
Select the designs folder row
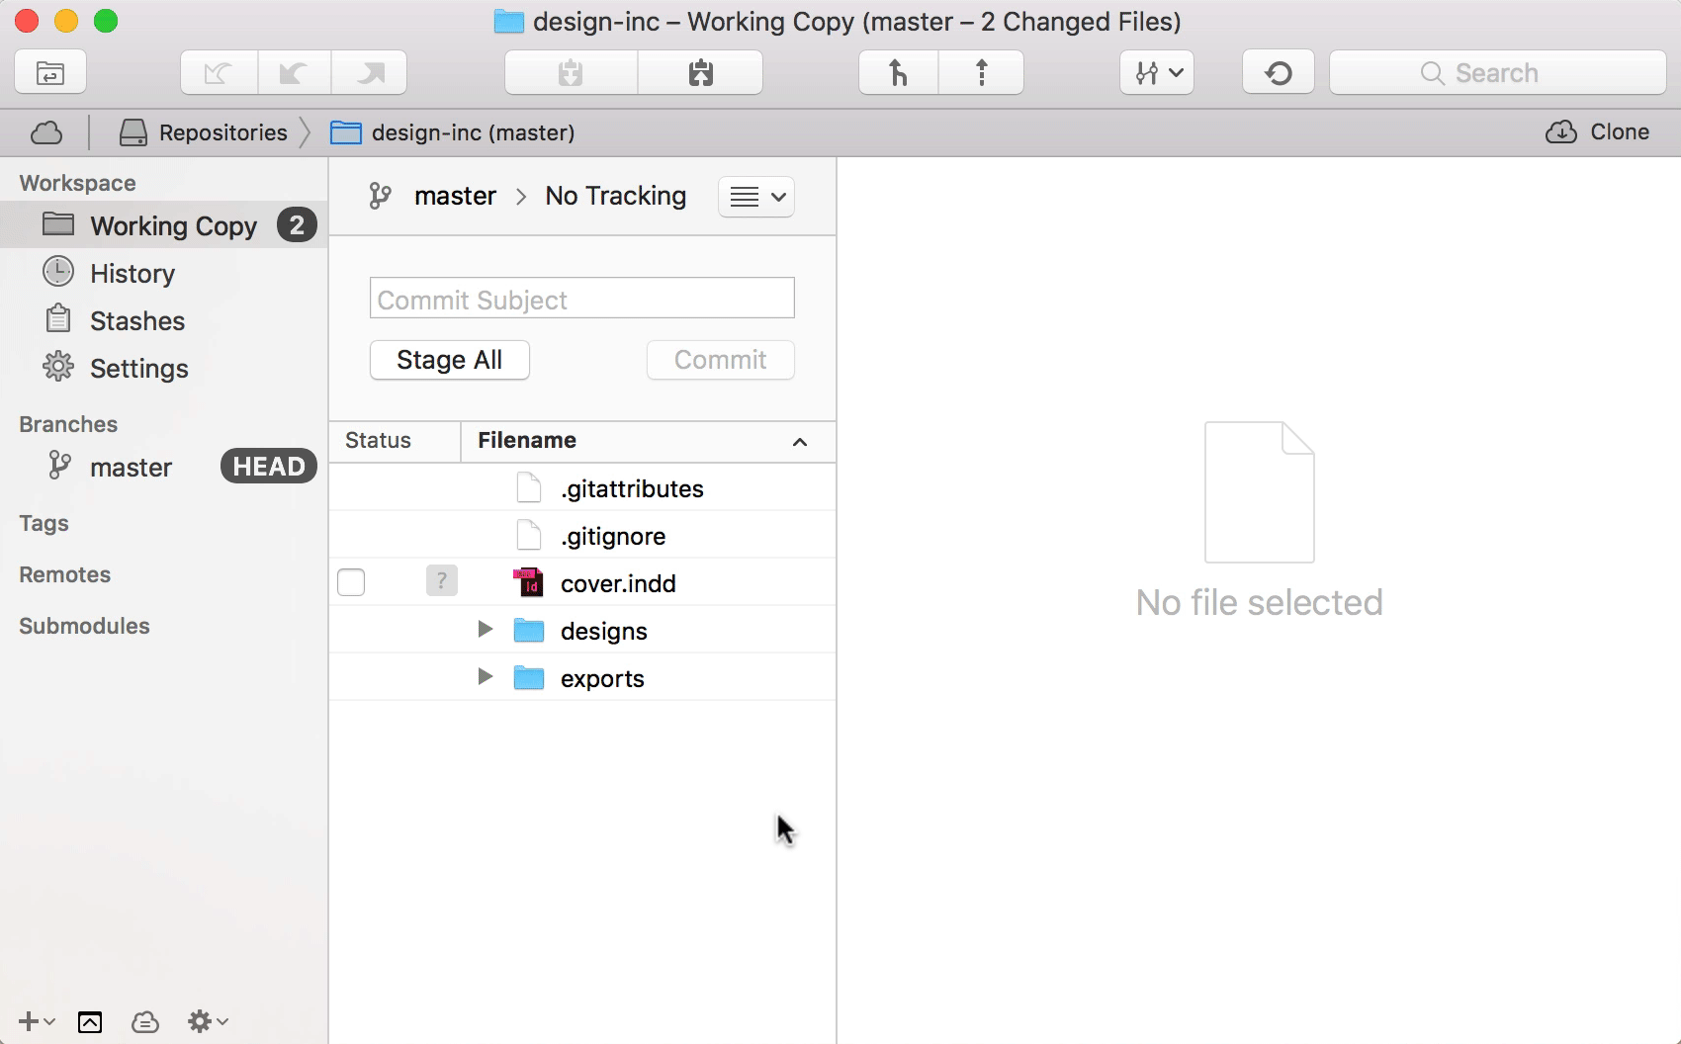(x=582, y=631)
